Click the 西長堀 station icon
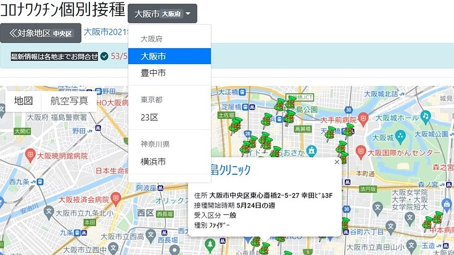The image size is (454, 255). [165, 233]
